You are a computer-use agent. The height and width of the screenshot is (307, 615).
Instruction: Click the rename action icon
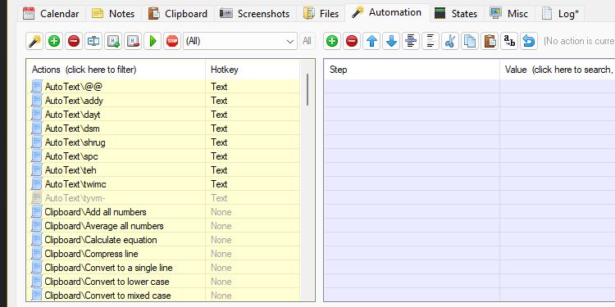[93, 41]
